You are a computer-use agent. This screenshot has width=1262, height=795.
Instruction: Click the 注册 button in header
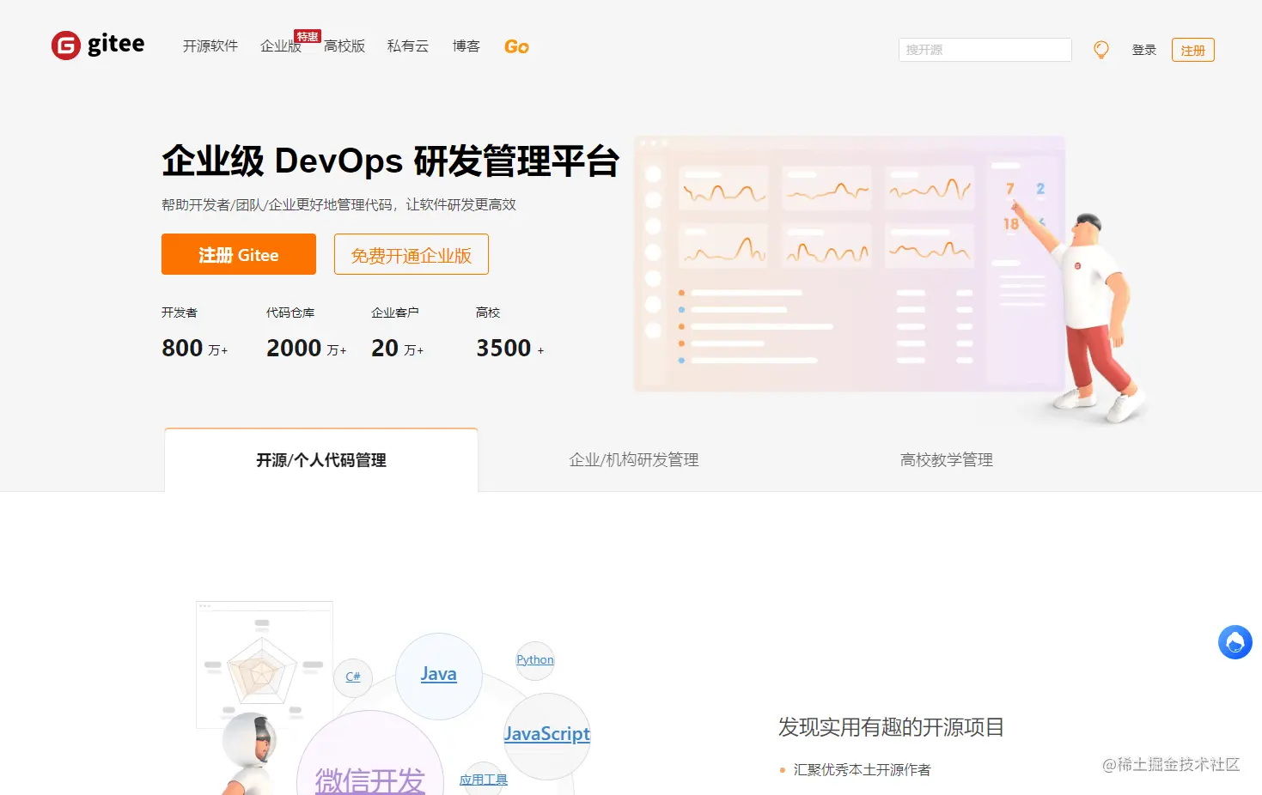(x=1192, y=50)
